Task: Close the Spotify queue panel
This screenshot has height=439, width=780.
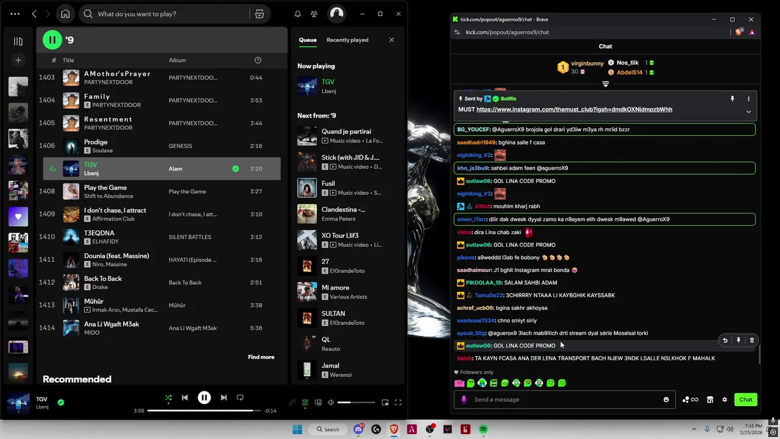Action: [x=391, y=40]
